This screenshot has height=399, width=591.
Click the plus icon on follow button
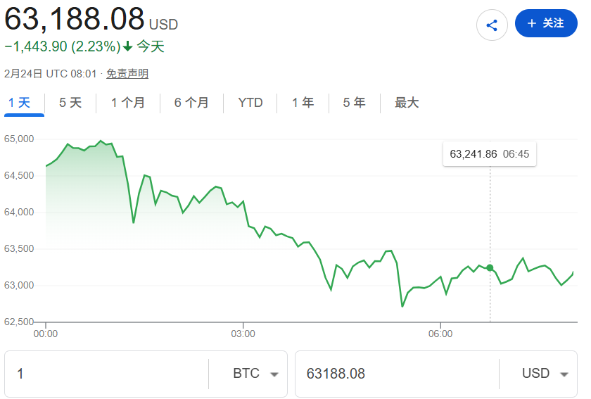click(x=531, y=23)
